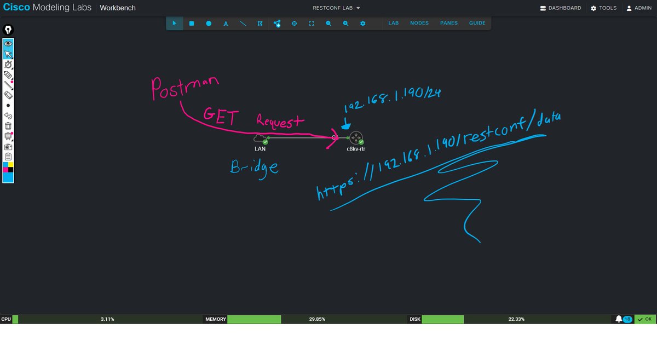
Task: Choose the rectangle annotation tool
Action: (192, 24)
